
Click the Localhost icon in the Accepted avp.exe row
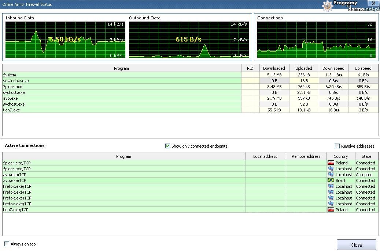[x=331, y=175]
